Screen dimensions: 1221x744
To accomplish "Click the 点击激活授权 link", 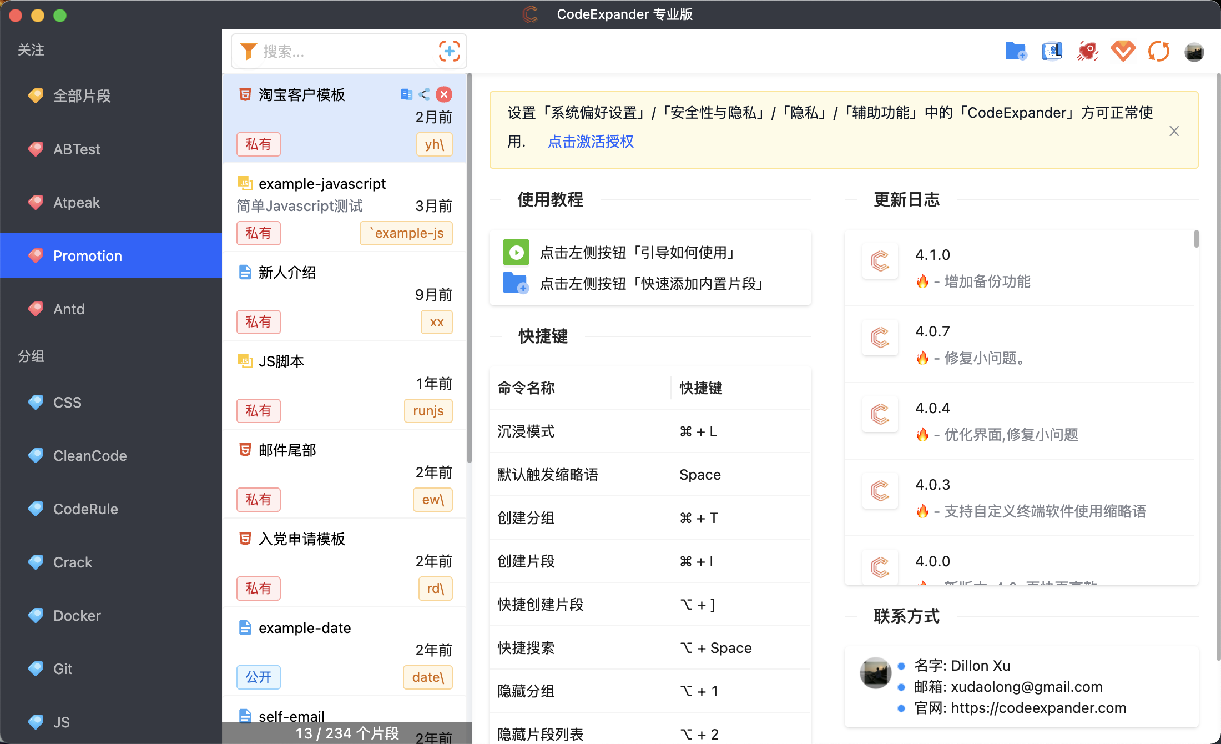I will pos(591,142).
